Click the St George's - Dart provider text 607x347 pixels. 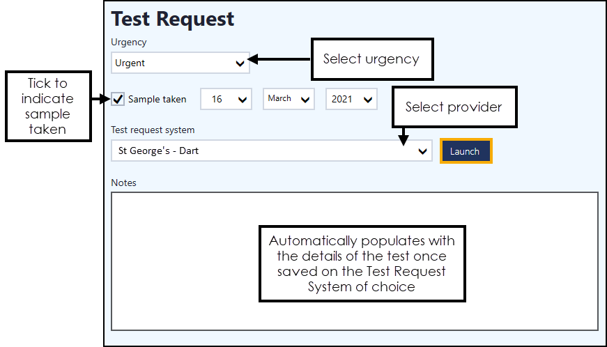(160, 151)
